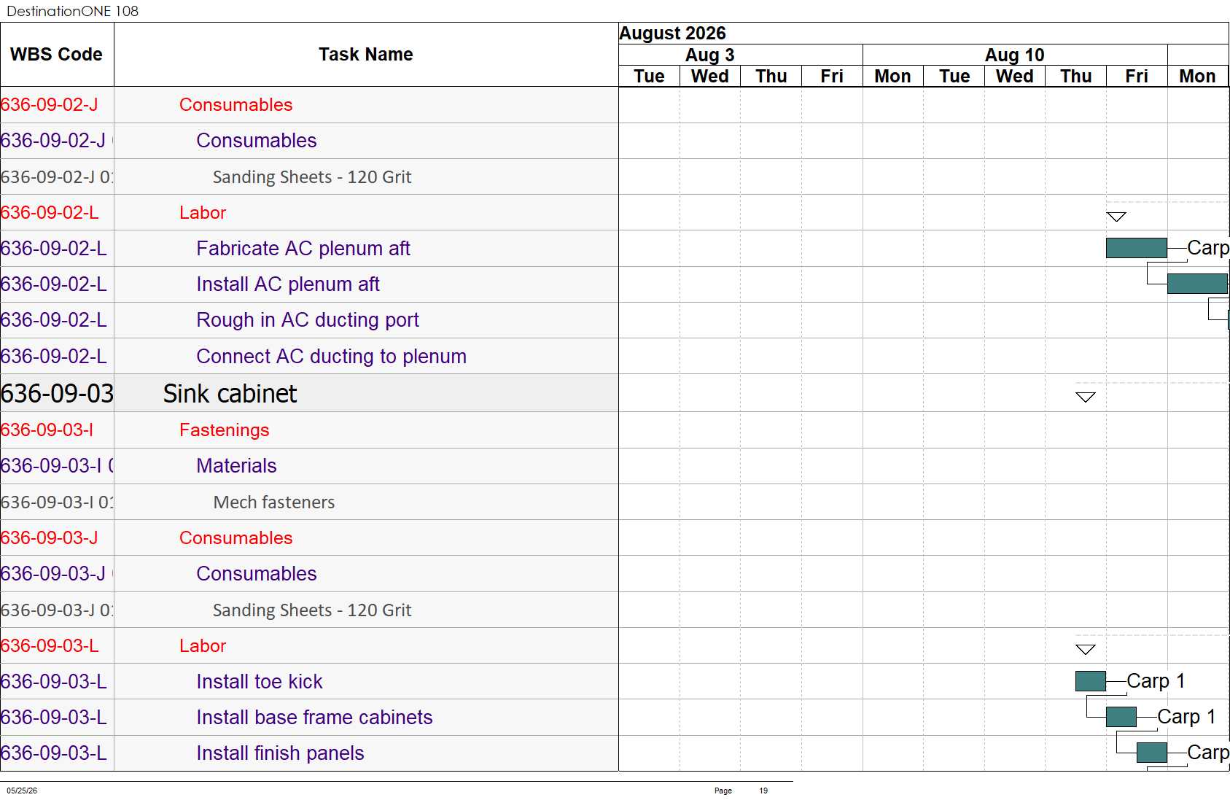1230x800 pixels.
Task: Select the red 636-09-03-J WBS code
Action: tap(50, 538)
